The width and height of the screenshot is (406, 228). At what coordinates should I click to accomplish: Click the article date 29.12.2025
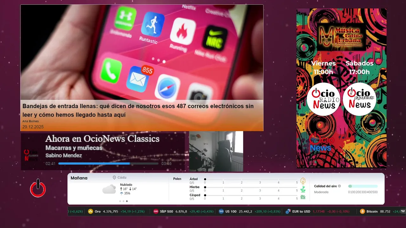pyautogui.click(x=33, y=127)
